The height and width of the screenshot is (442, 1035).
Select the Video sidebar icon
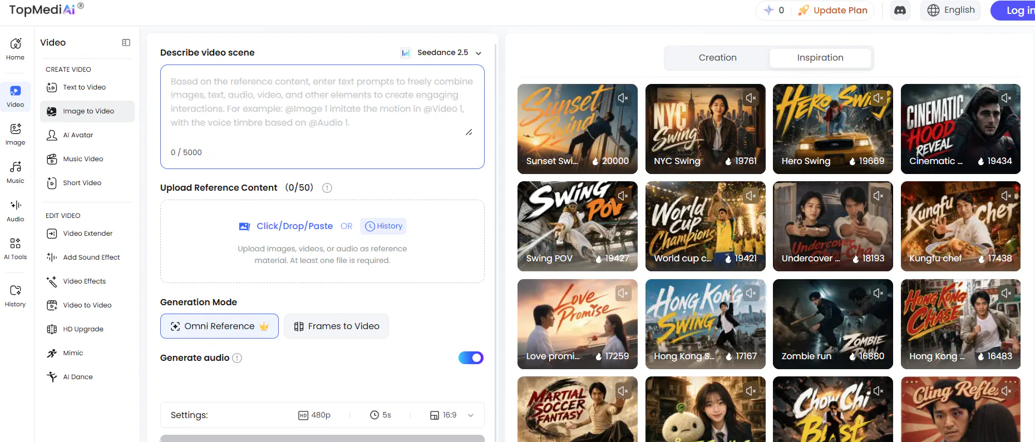pyautogui.click(x=15, y=96)
